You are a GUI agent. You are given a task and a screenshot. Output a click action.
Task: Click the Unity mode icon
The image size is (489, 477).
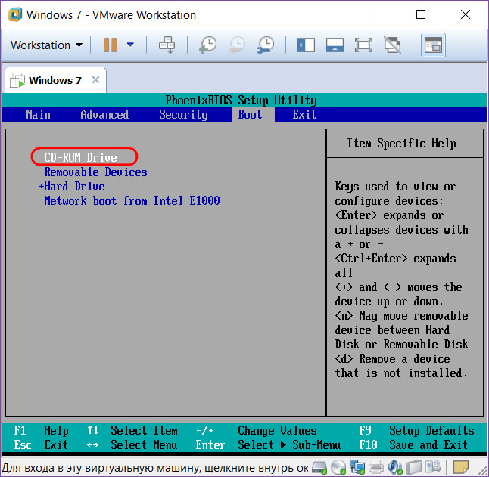(392, 45)
